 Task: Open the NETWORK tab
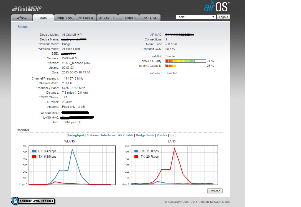[x=86, y=18]
